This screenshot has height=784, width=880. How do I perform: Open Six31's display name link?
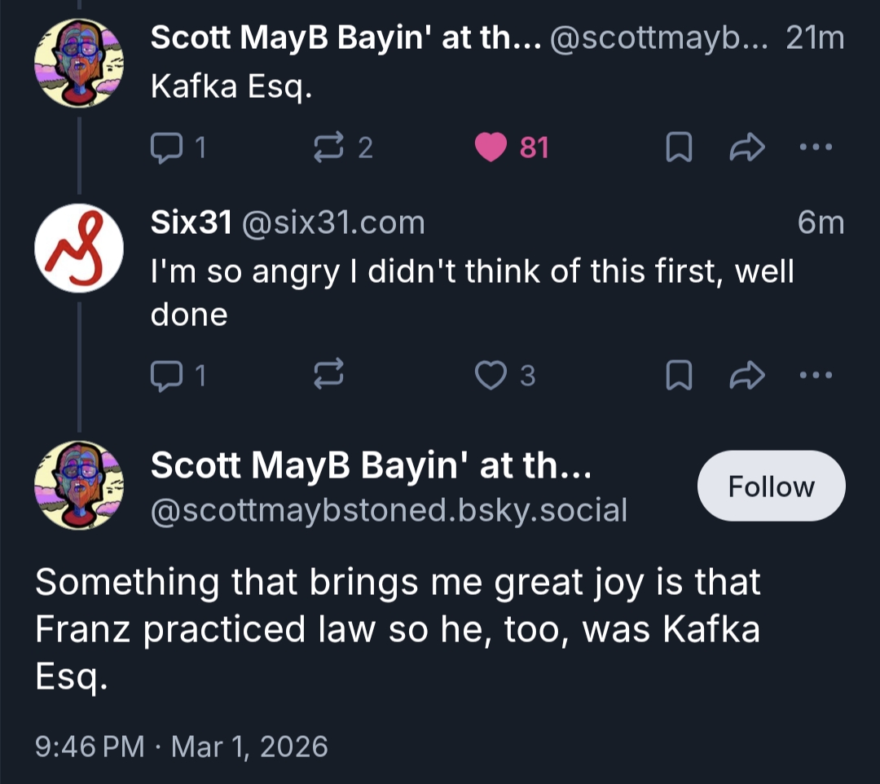(x=191, y=222)
